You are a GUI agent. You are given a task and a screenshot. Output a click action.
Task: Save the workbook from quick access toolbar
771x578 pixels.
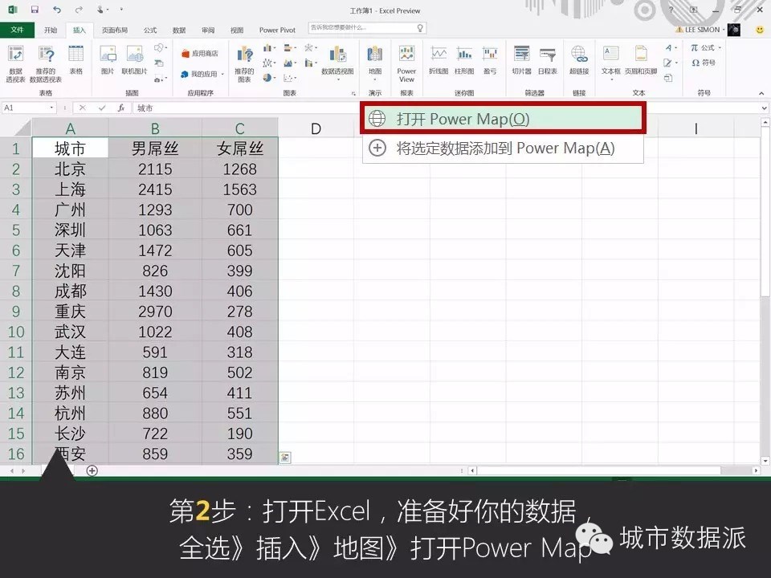(x=35, y=10)
